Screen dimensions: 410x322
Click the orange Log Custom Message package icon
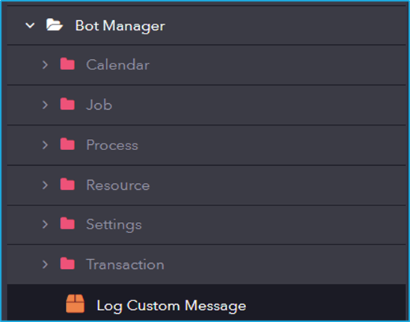75,304
